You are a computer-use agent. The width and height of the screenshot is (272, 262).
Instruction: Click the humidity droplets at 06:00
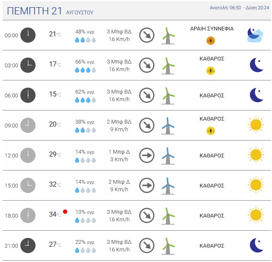(85, 100)
